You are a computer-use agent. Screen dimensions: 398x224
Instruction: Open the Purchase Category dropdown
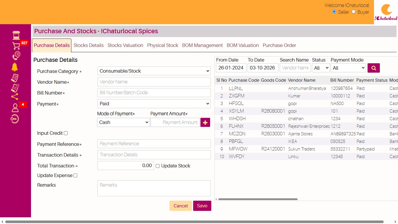point(154,71)
